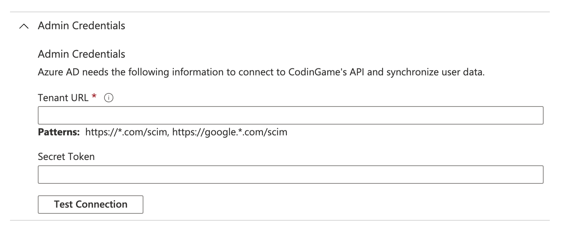Click the word 'Test' on the button
Screen dimensions: 566x233
pyautogui.click(x=64, y=205)
